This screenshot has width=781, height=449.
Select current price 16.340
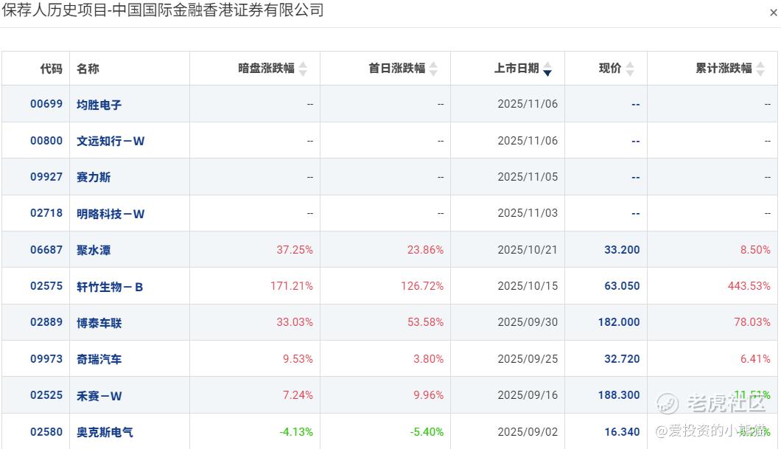tap(622, 431)
